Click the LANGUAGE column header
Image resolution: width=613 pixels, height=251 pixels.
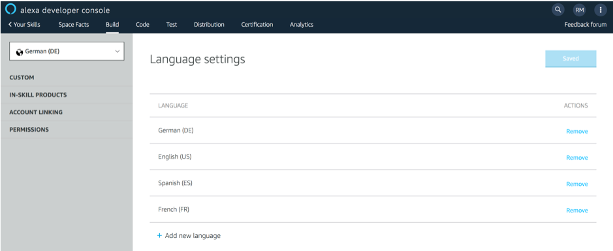coord(173,106)
